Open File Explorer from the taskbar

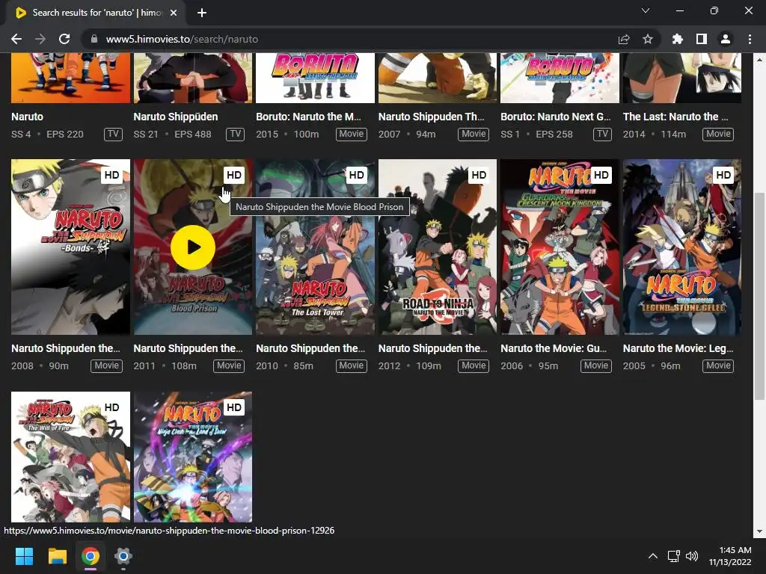click(x=57, y=556)
